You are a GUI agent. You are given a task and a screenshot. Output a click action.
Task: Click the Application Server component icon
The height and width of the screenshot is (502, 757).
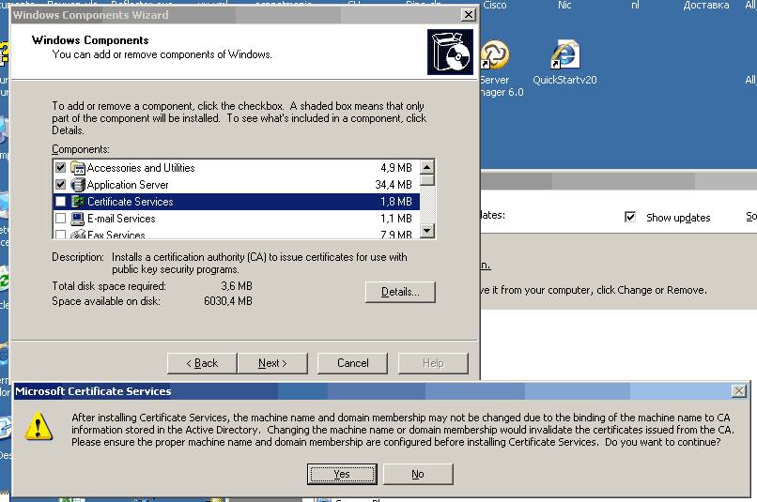pos(78,185)
